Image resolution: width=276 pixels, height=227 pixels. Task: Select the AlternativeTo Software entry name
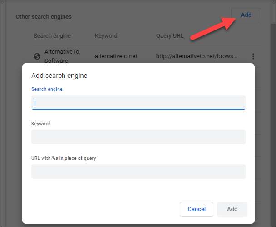click(62, 56)
